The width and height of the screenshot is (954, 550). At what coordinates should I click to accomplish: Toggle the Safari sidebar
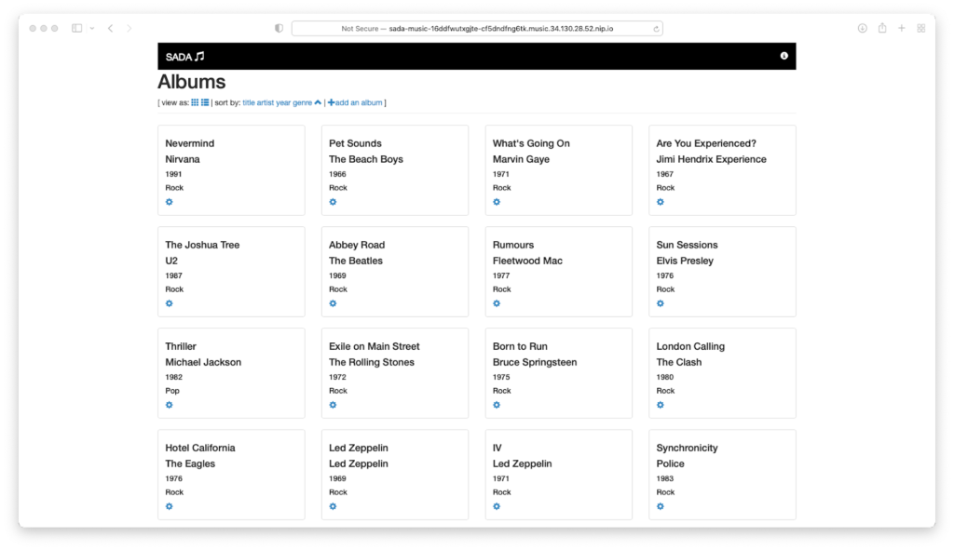click(76, 28)
